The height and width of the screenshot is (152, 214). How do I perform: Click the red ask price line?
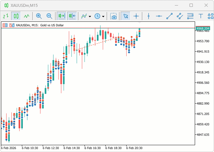[x=98, y=28]
